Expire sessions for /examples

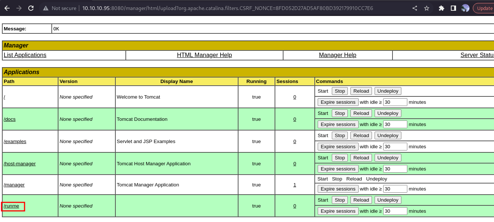pyautogui.click(x=338, y=147)
